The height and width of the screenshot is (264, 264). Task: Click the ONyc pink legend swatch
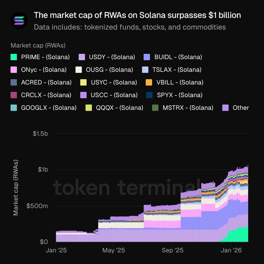coord(14,70)
